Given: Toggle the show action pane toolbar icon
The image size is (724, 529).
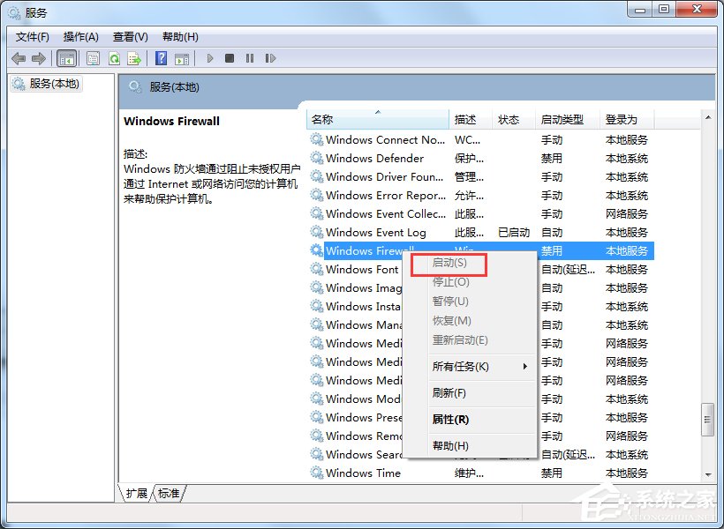Looking at the screenshot, I should (x=182, y=58).
